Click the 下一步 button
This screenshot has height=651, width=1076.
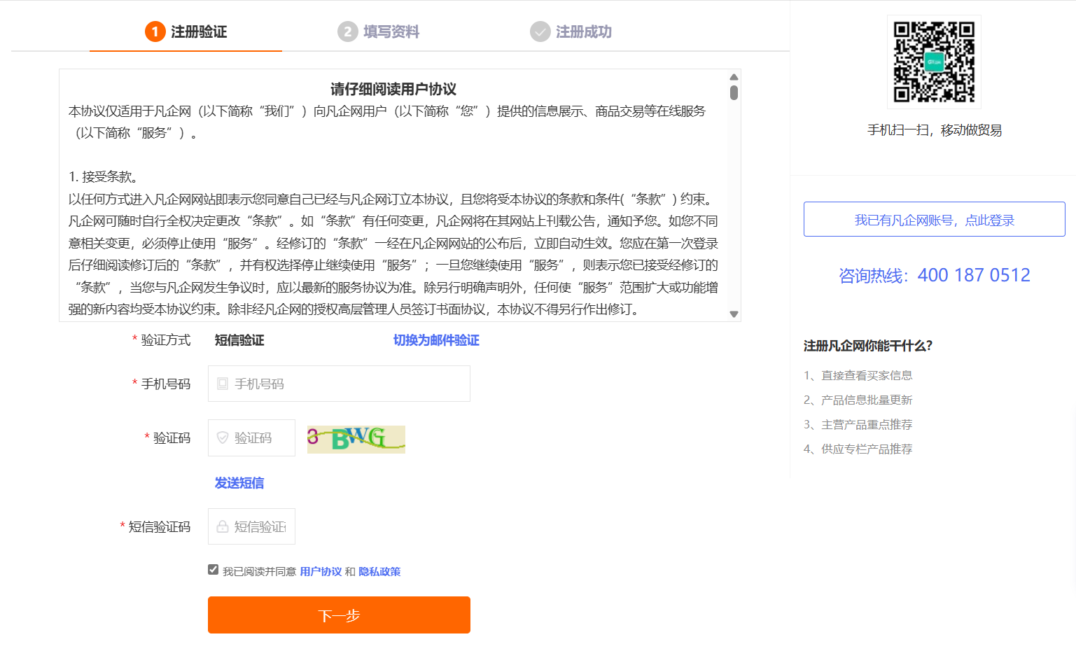339,615
